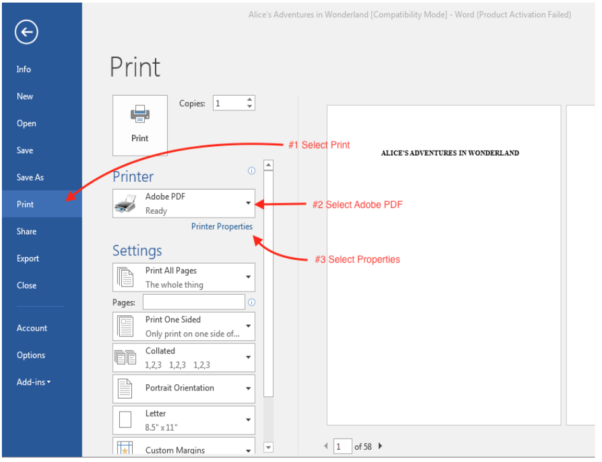Click Save in the left sidebar

tap(25, 151)
